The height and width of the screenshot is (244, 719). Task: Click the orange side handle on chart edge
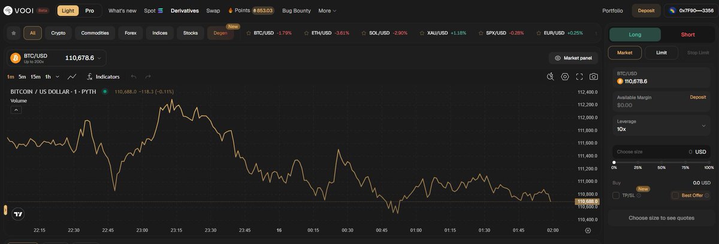[x=5, y=210]
